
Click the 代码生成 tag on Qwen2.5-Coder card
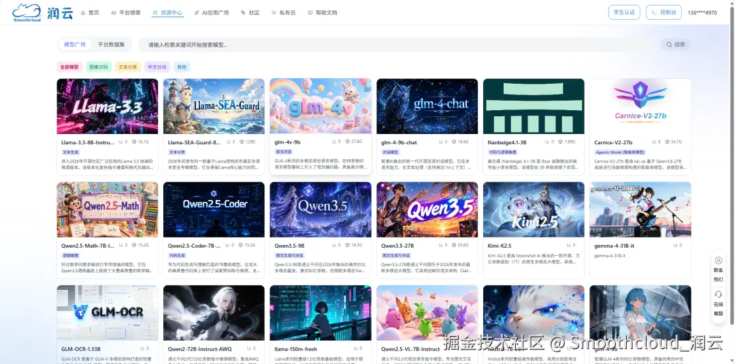pos(177,256)
